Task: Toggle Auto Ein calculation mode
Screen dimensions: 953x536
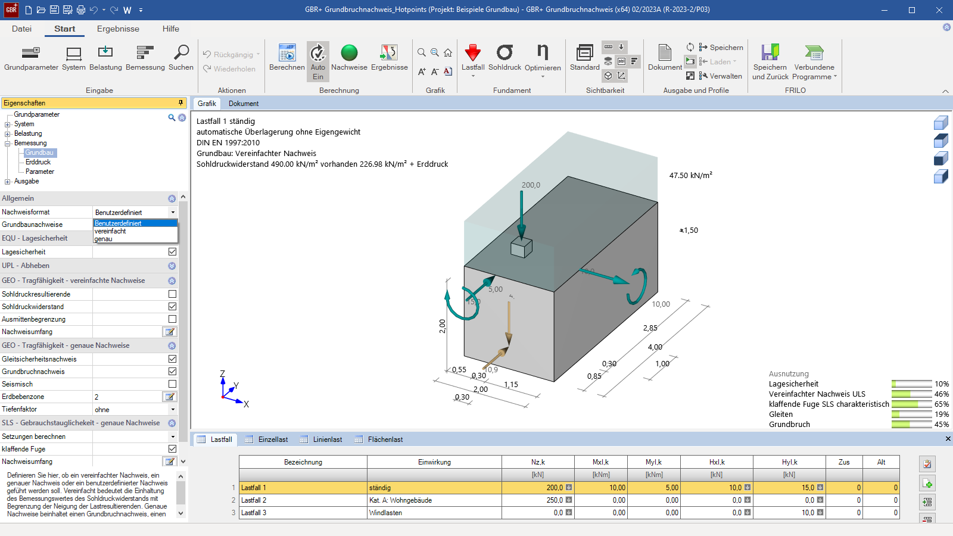Action: click(x=318, y=61)
